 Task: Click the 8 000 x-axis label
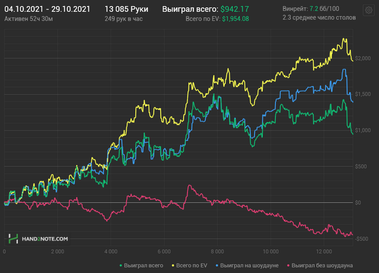(x=217, y=251)
